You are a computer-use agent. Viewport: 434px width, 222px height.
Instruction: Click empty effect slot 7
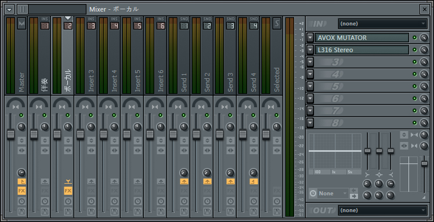361,110
